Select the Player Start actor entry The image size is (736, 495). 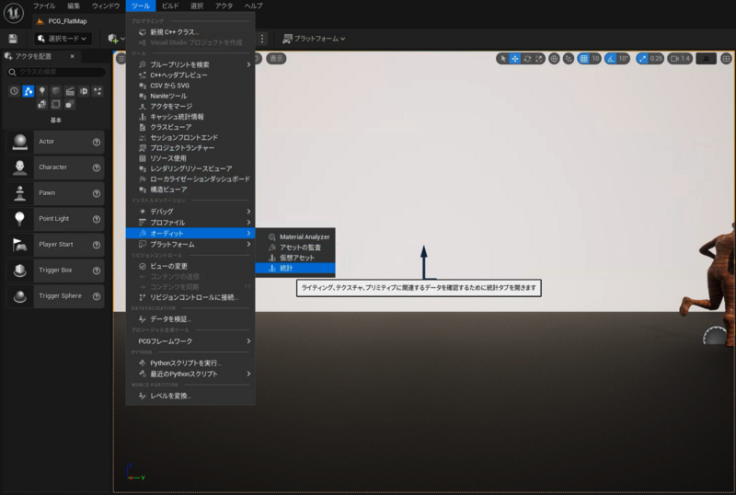pos(55,245)
